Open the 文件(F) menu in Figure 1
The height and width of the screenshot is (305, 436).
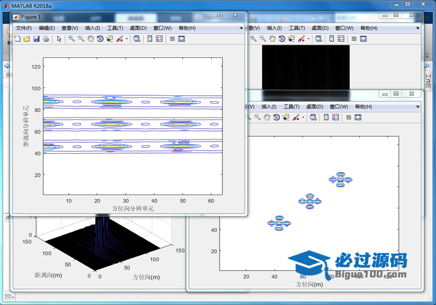coord(24,28)
